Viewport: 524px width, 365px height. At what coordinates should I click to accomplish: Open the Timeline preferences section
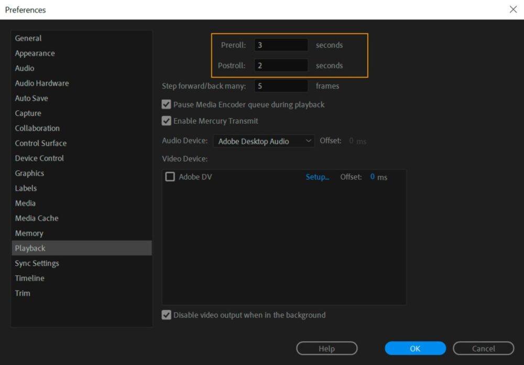[x=29, y=278]
